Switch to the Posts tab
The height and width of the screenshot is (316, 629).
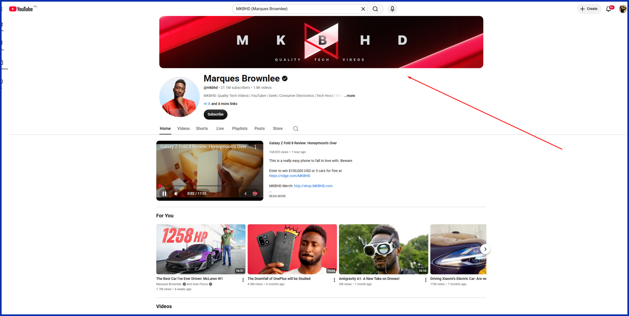[259, 128]
